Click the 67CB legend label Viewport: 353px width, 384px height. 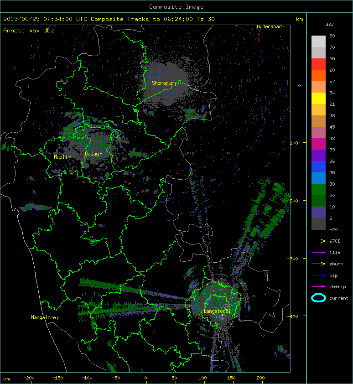(x=335, y=241)
